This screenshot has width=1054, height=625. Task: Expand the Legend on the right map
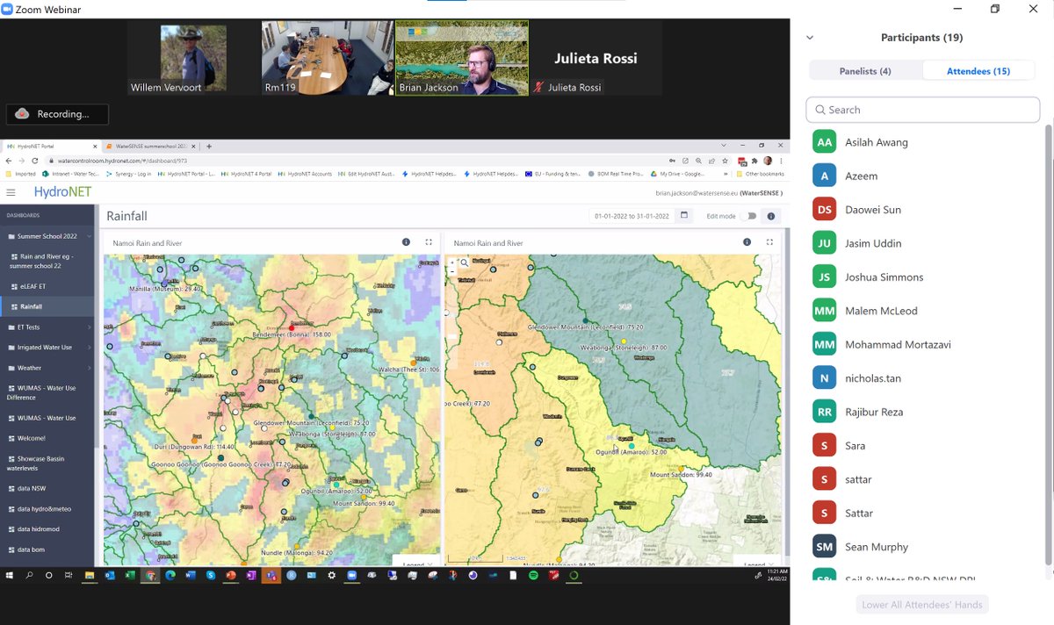pos(758,564)
